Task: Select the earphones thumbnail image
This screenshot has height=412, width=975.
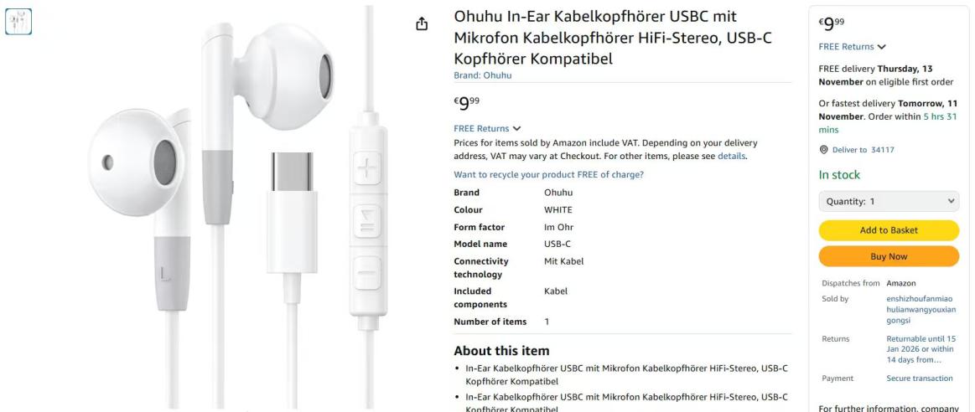Action: tap(18, 21)
